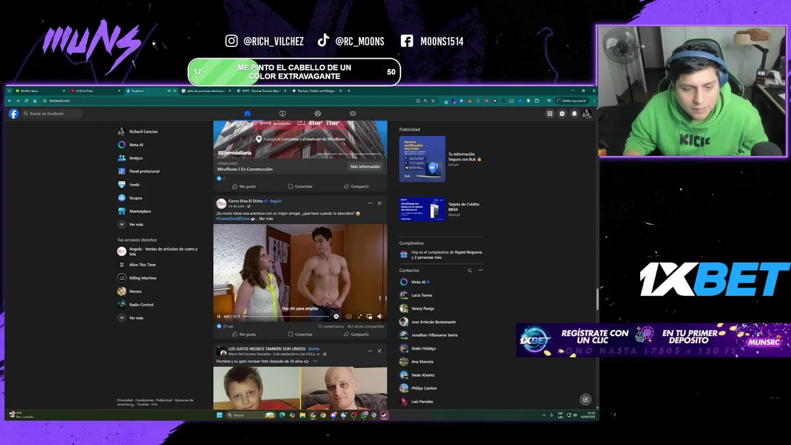Open the Messenger chats icon
This screenshot has height=445, width=791.
tap(562, 114)
